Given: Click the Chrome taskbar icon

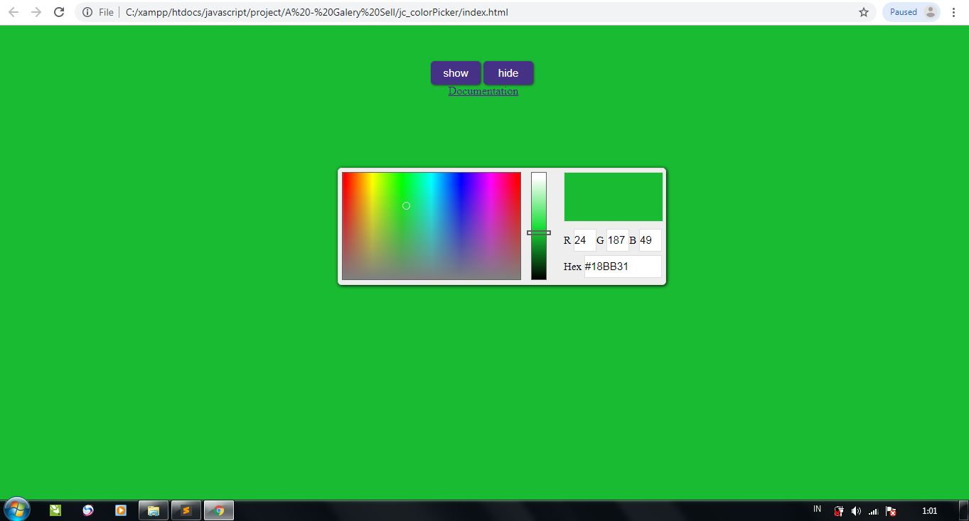Looking at the screenshot, I should [x=219, y=510].
